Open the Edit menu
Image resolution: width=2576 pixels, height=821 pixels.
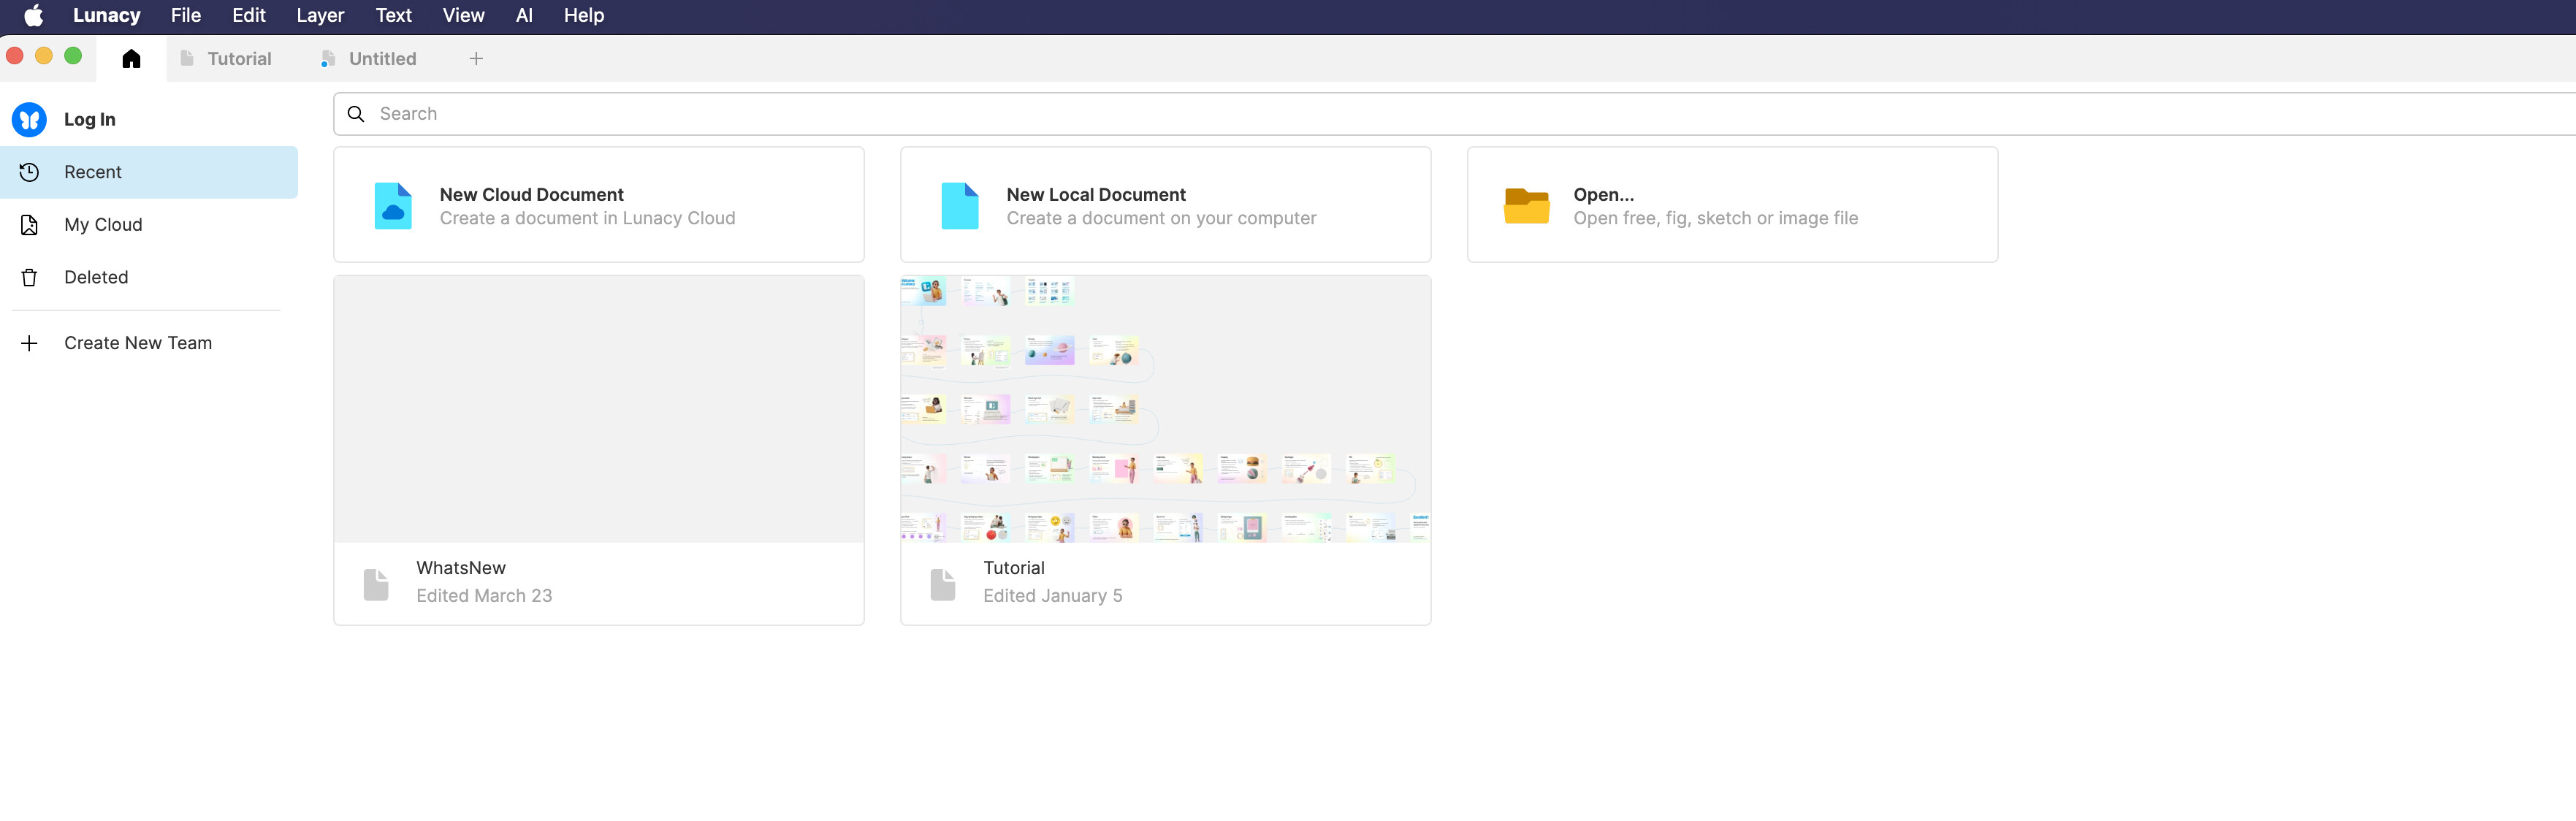pyautogui.click(x=249, y=15)
